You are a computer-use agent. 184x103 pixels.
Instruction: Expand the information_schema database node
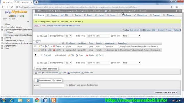2,27
